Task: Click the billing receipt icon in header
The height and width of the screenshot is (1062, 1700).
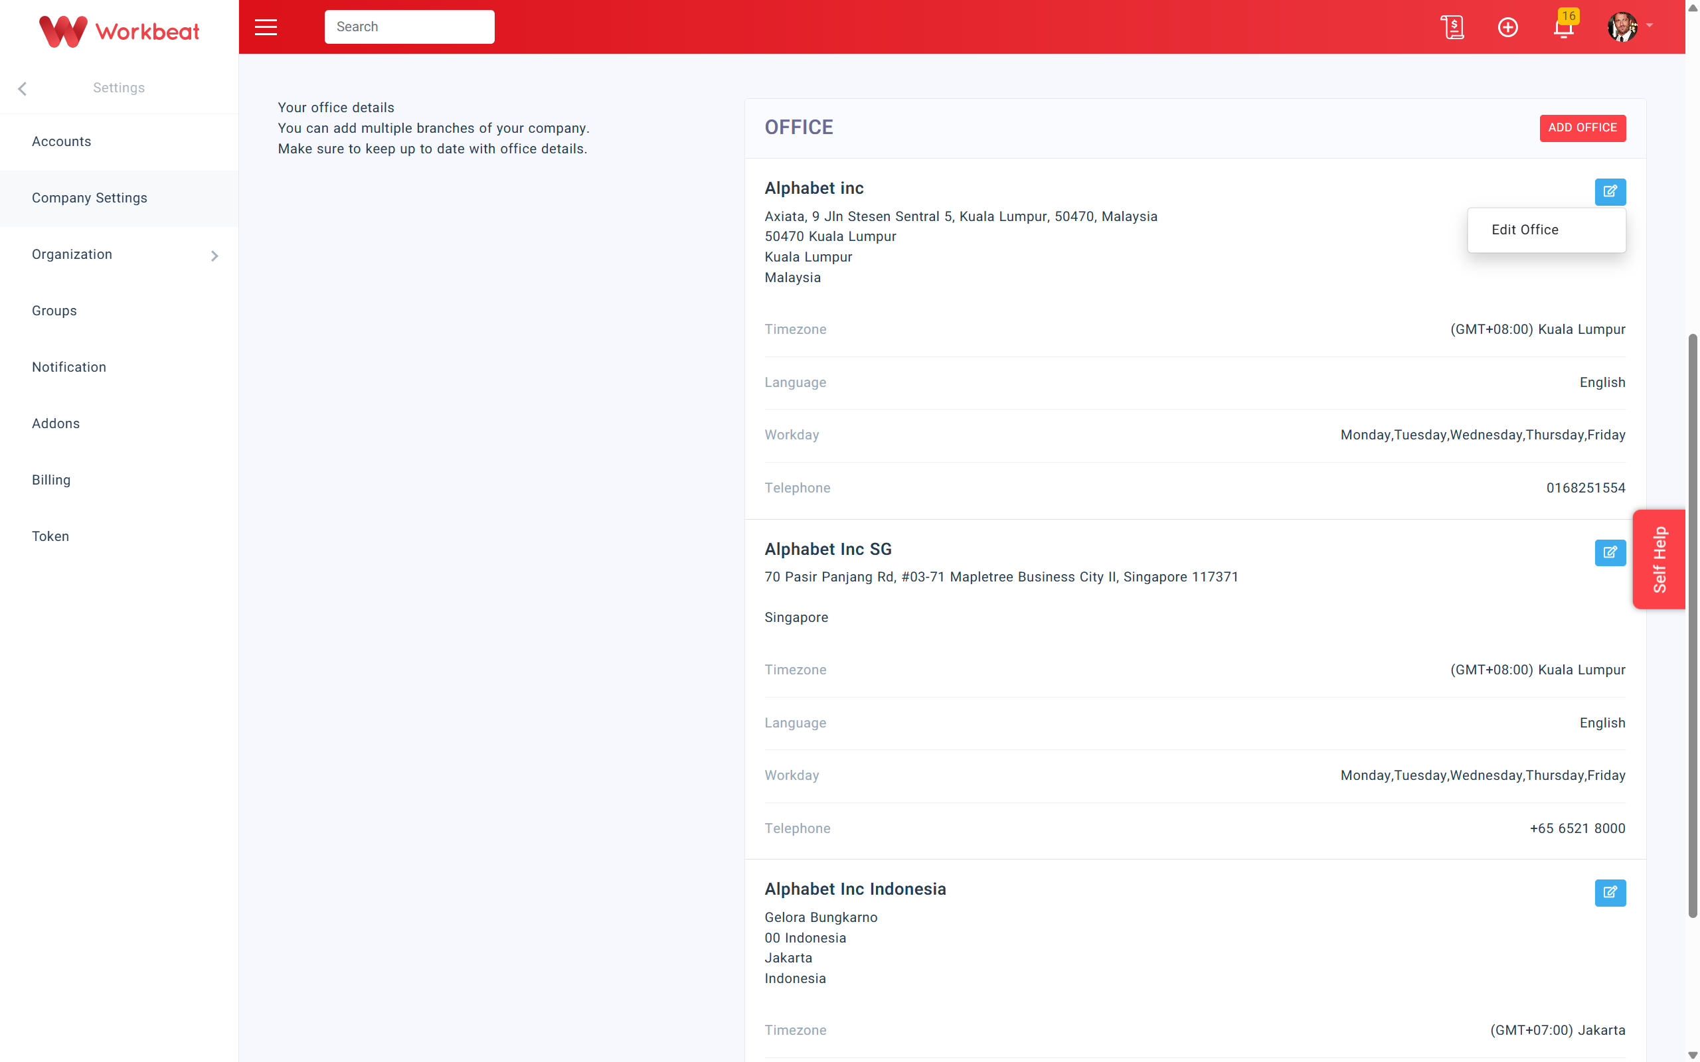Action: [x=1452, y=27]
